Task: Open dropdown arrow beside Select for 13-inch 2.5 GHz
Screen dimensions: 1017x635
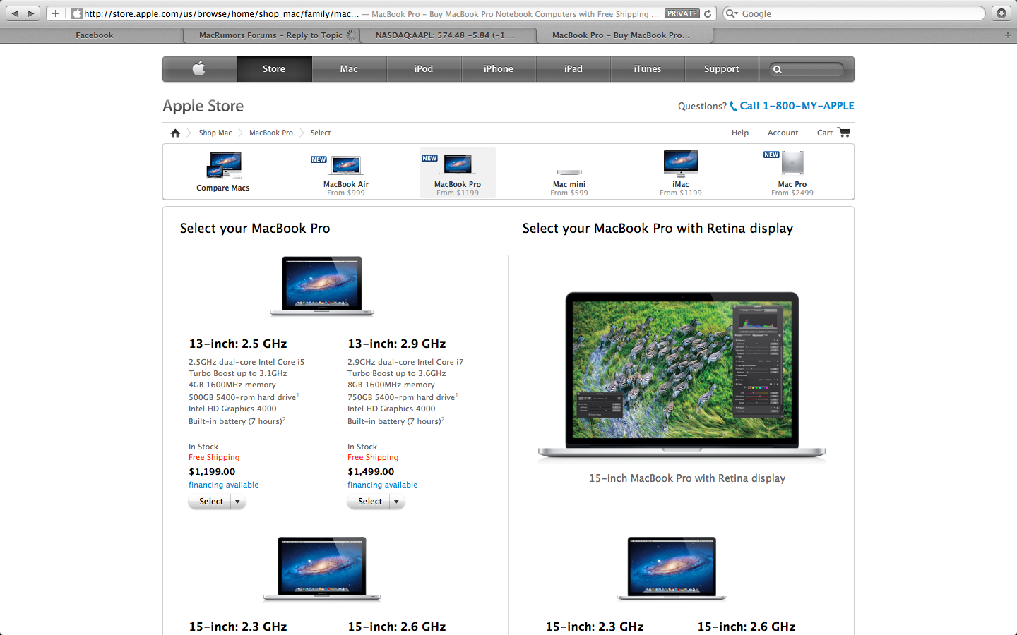Action: click(238, 502)
